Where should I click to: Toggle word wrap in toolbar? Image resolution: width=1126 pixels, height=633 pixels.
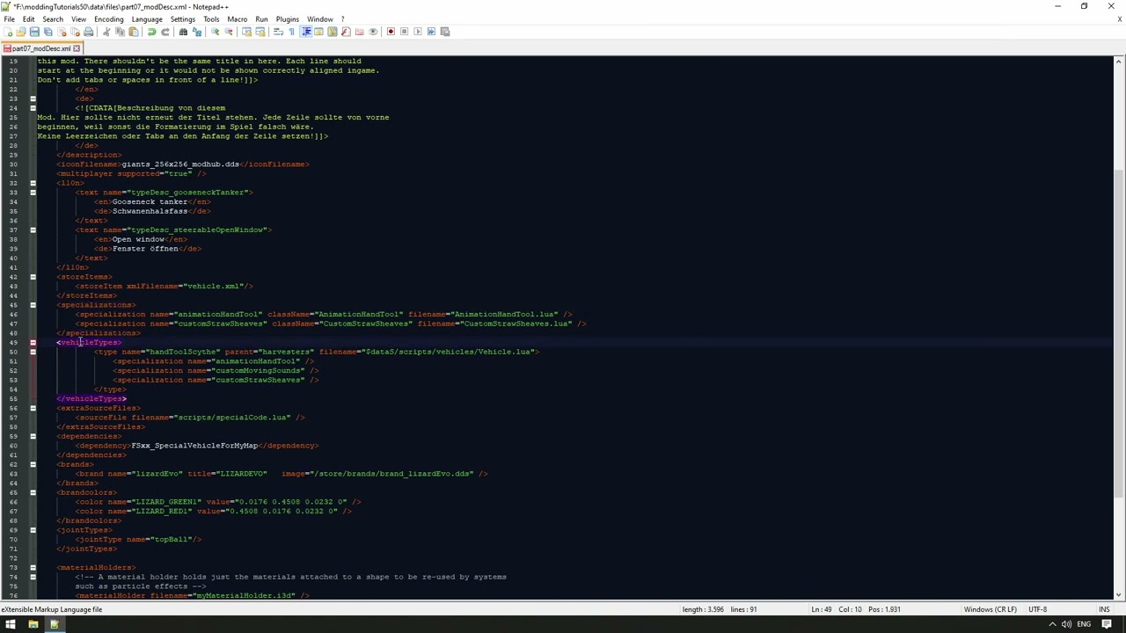coord(278,32)
